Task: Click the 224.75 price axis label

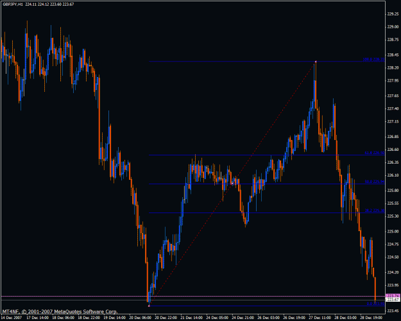Action: tap(393, 244)
